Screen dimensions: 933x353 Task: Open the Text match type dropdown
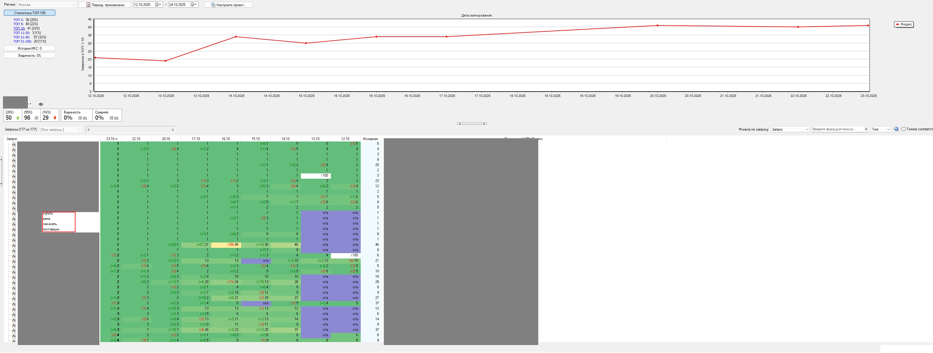pyautogui.click(x=881, y=129)
